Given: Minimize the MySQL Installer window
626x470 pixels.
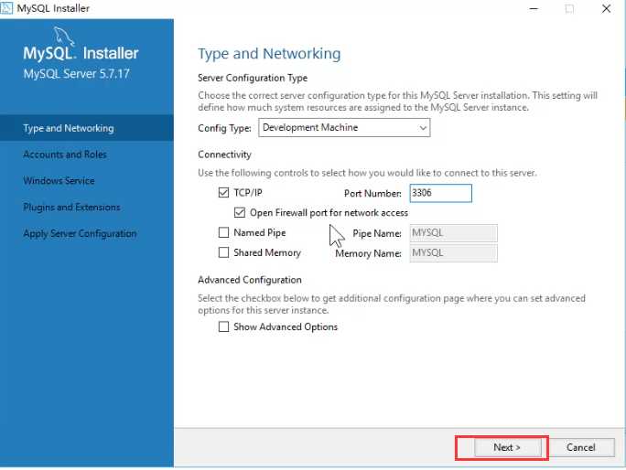Looking at the screenshot, I should (534, 8).
